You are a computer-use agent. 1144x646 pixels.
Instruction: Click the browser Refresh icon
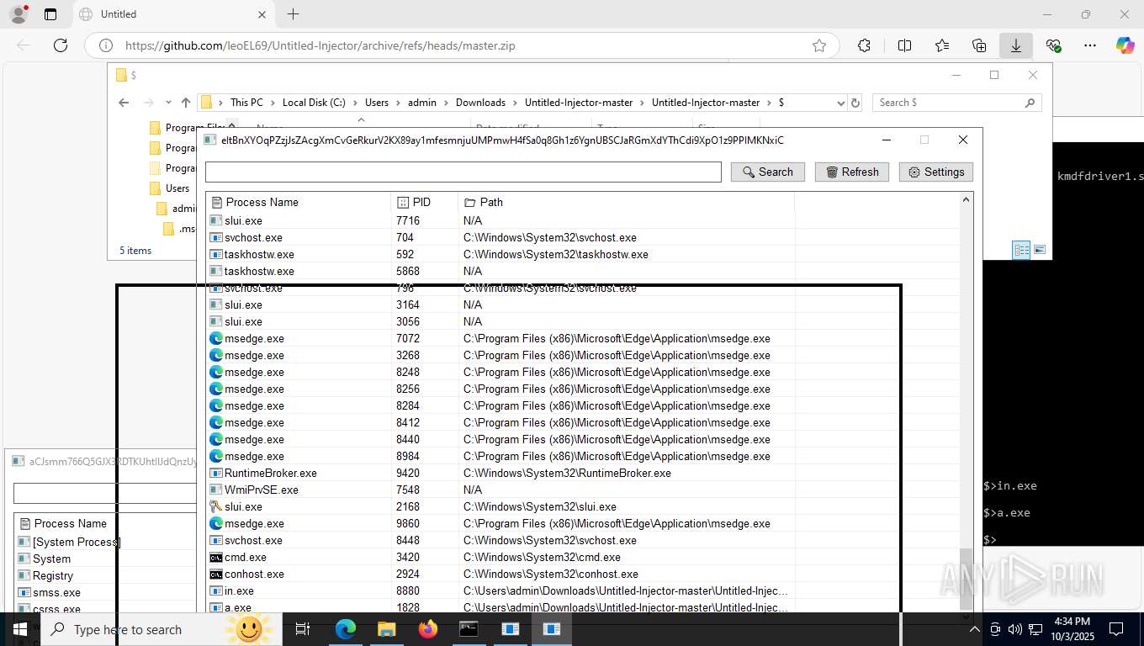pyautogui.click(x=60, y=45)
